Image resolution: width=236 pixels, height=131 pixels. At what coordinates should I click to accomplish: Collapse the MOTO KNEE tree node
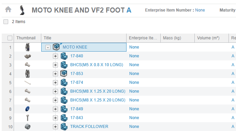(48, 48)
